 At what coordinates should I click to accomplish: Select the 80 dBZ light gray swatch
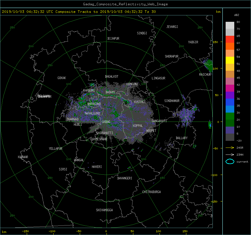point(230,25)
